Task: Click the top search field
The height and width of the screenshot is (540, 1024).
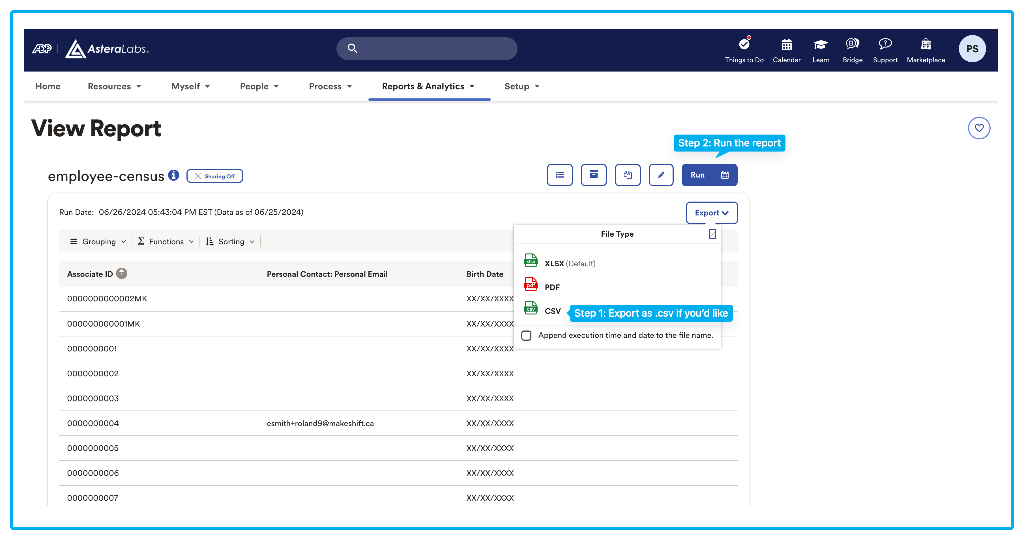Action: (426, 48)
